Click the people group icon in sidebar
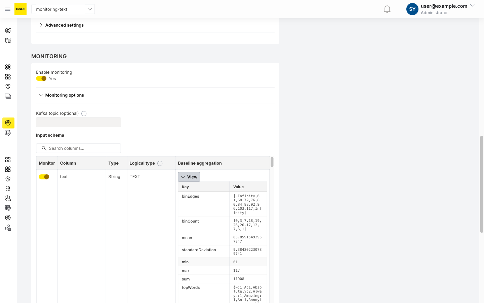 pyautogui.click(x=8, y=228)
